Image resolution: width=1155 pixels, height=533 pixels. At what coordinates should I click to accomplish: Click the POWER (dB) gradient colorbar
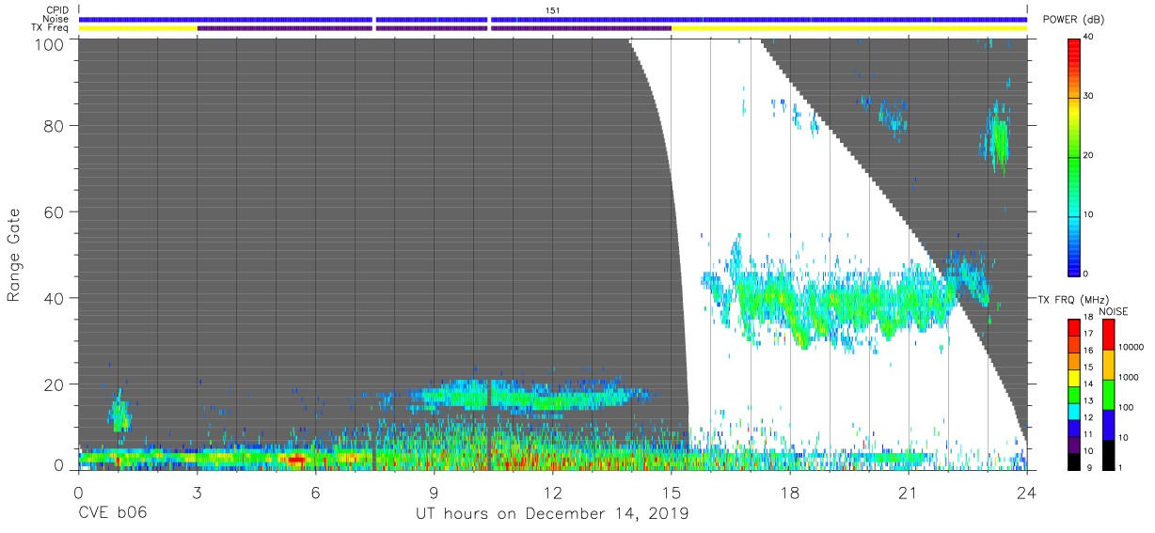[x=1075, y=156]
